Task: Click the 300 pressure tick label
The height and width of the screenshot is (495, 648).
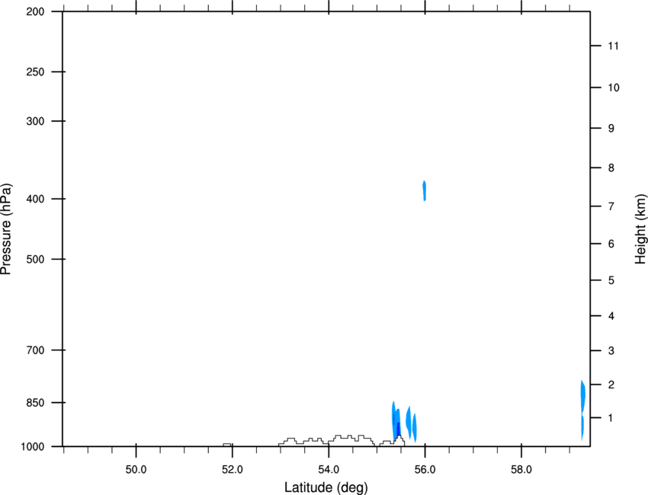Action: [35, 121]
